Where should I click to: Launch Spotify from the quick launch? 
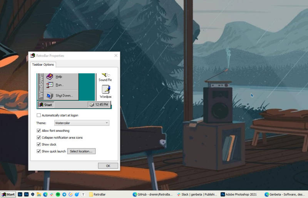[x=58, y=194]
